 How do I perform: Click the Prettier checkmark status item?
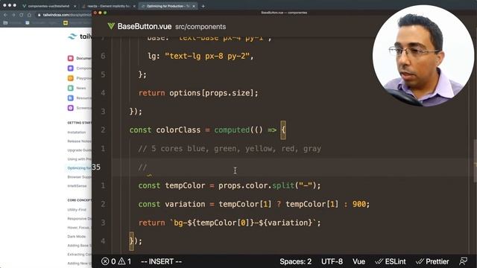(432, 261)
